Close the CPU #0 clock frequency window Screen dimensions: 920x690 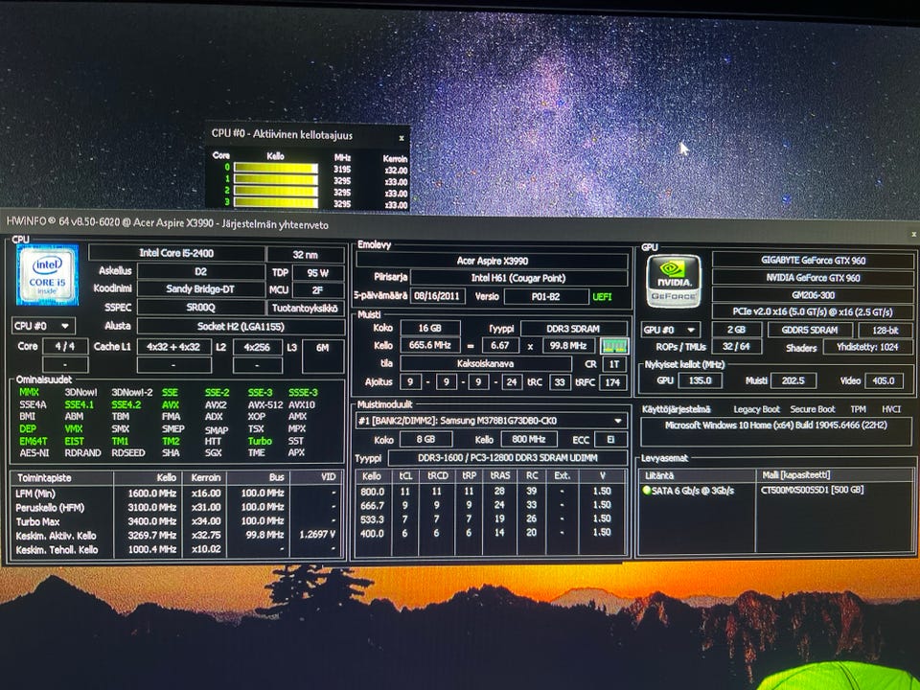pos(402,138)
